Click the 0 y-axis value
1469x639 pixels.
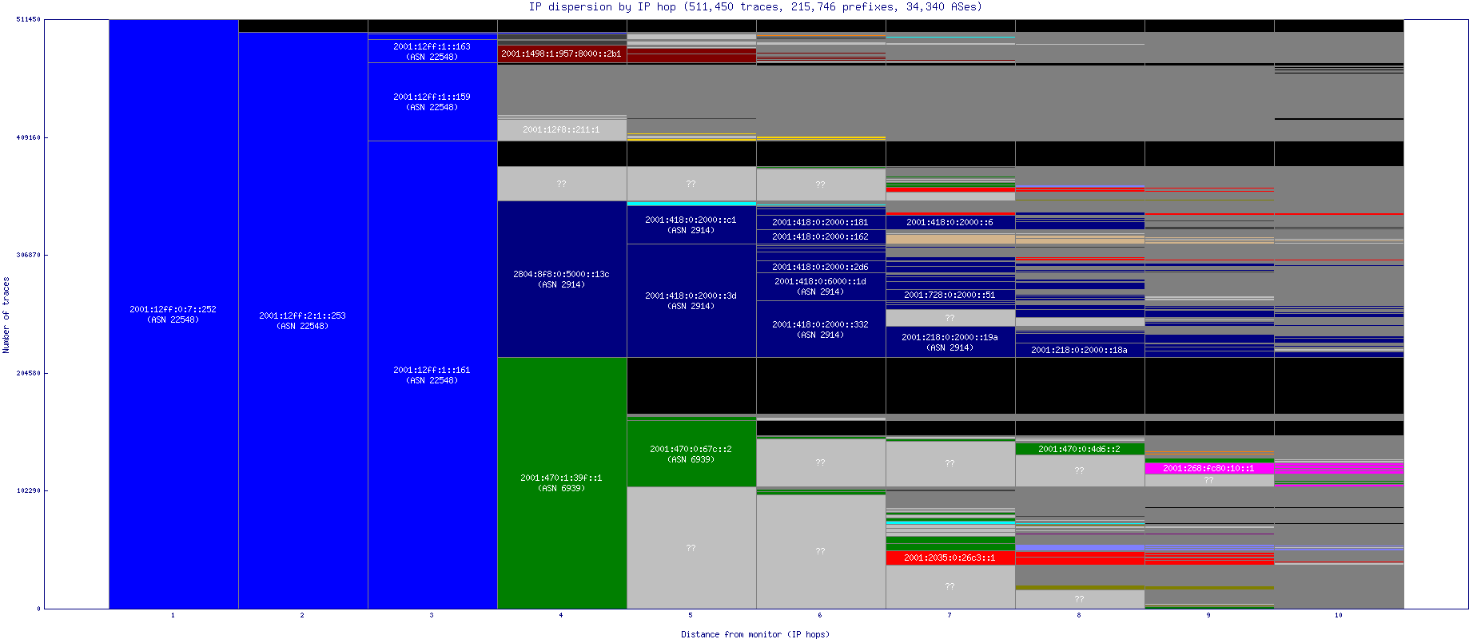point(38,609)
